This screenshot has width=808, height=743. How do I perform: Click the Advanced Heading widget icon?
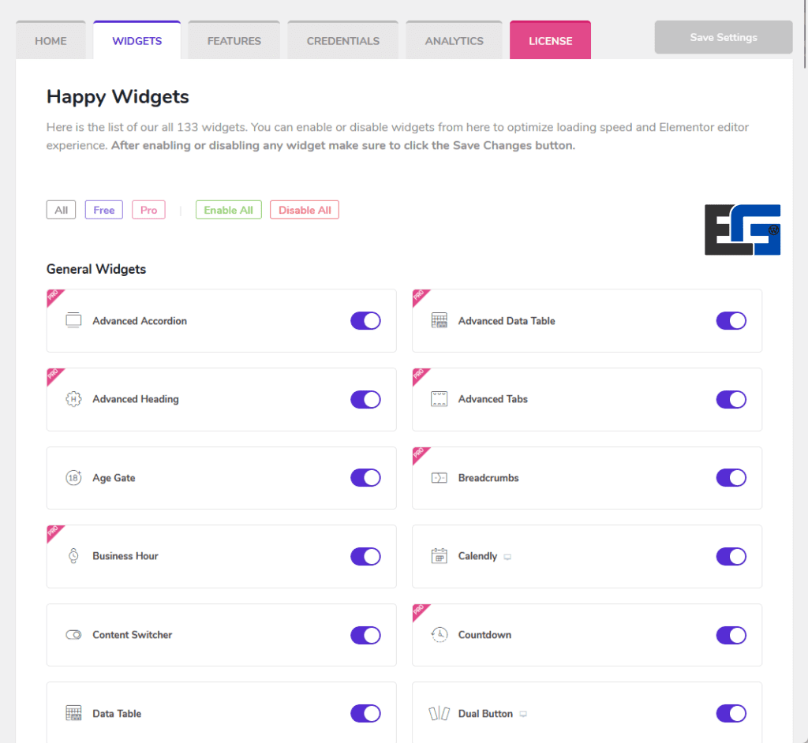tap(73, 399)
